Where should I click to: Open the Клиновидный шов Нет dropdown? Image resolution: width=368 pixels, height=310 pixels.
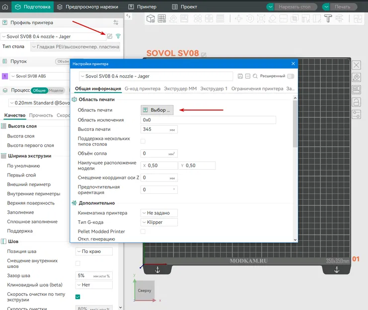pos(94,285)
